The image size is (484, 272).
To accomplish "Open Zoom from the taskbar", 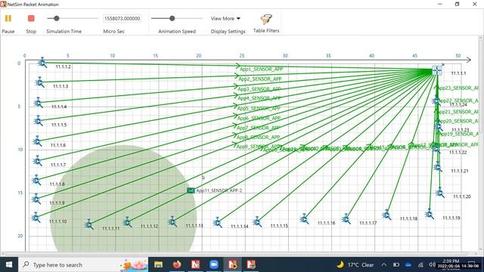I will point(213,264).
